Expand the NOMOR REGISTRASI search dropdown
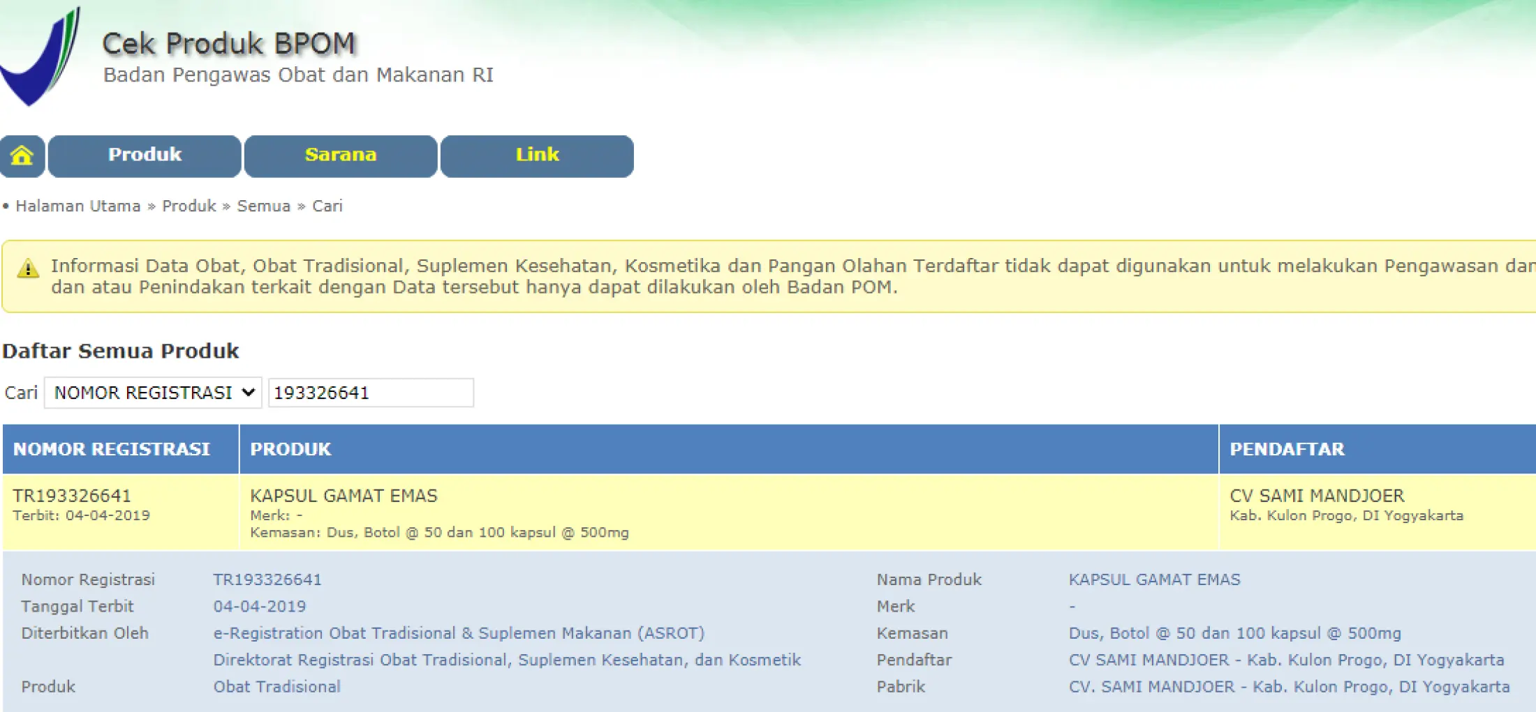Screen dimensions: 1536x712 153,393
